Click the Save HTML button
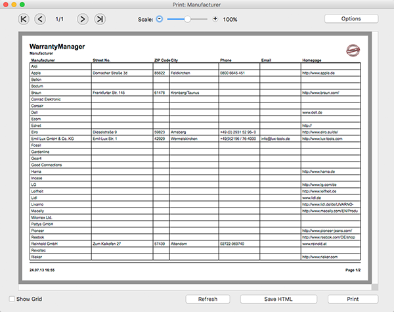394x312 pixels. pyautogui.click(x=278, y=299)
